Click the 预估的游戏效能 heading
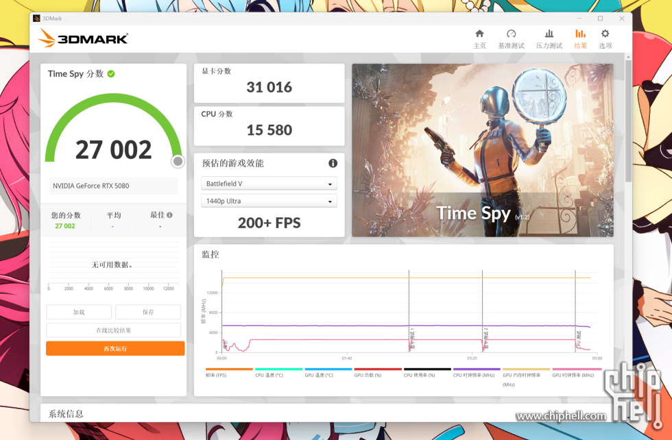This screenshot has height=440, width=672. pos(232,163)
